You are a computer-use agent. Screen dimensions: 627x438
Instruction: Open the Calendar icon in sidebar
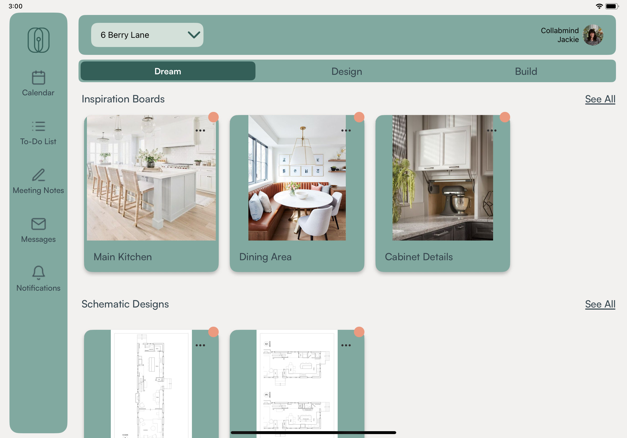click(x=38, y=78)
